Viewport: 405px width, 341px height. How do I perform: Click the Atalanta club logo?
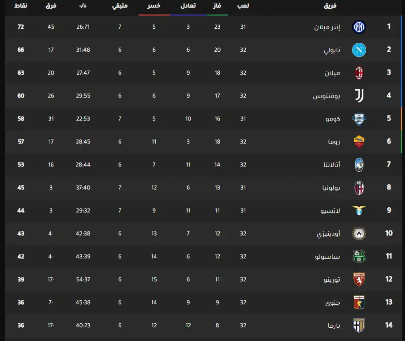pos(359,165)
